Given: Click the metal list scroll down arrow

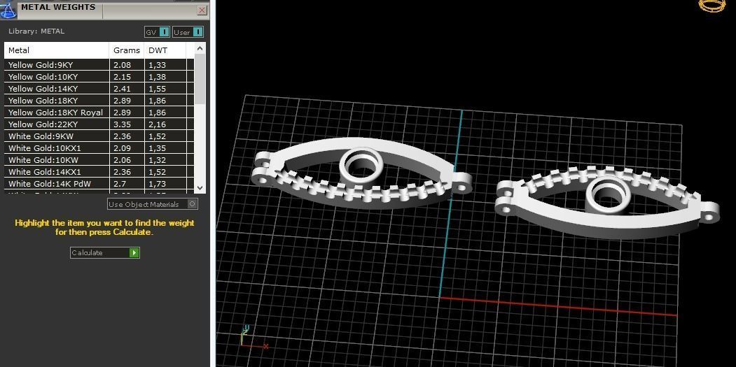Looking at the screenshot, I should [x=200, y=187].
